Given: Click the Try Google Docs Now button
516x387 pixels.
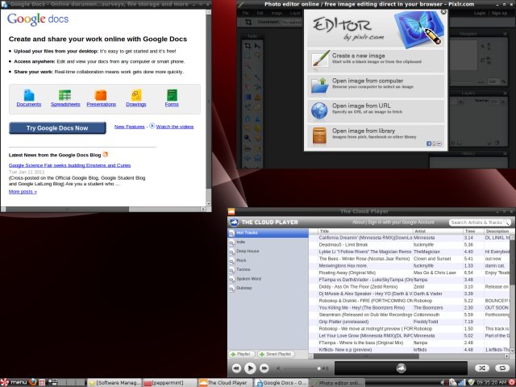Looking at the screenshot, I should point(57,128).
